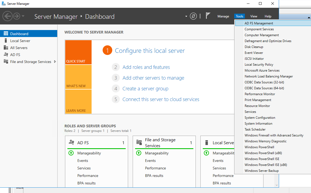Click the Local Server sidebar icon
The image size is (311, 193).
pyautogui.click(x=6, y=41)
